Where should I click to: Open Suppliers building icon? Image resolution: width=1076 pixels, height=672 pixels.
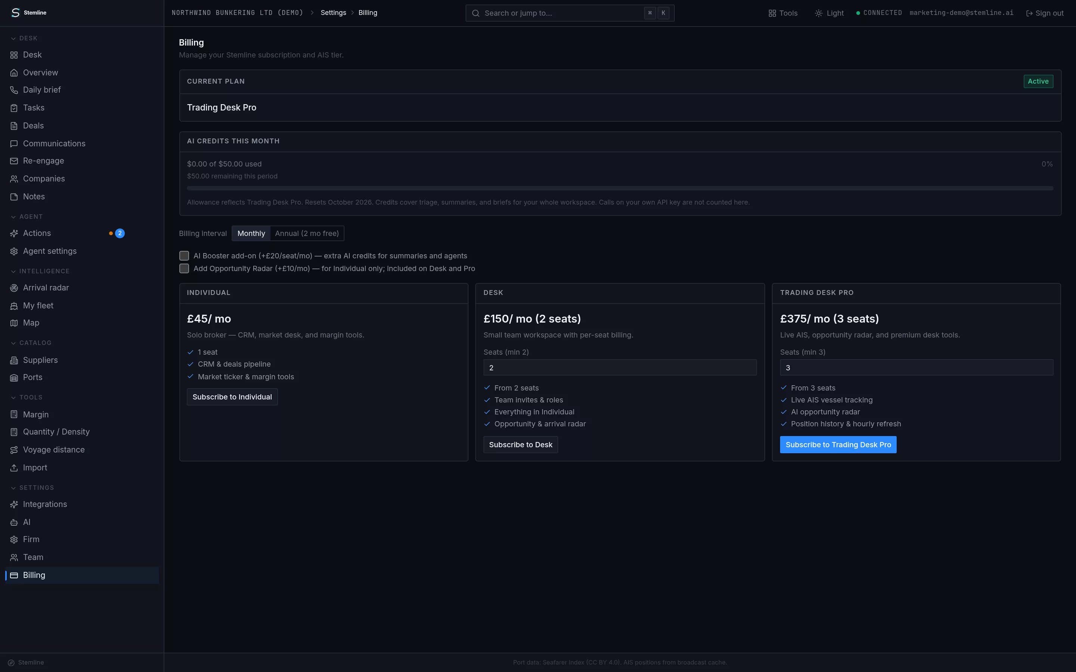click(14, 360)
